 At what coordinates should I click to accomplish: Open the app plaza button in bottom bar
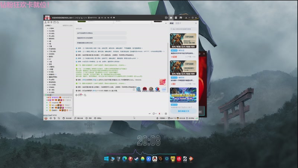(172, 118)
